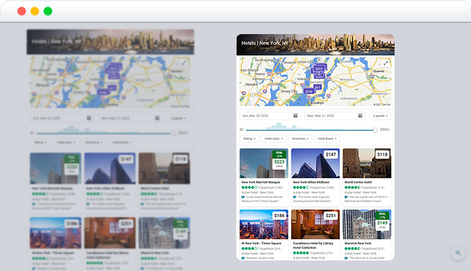This screenshot has width=471, height=271.
Task: Click review bubble icon under Marriott Marquis
Action: tap(243, 197)
